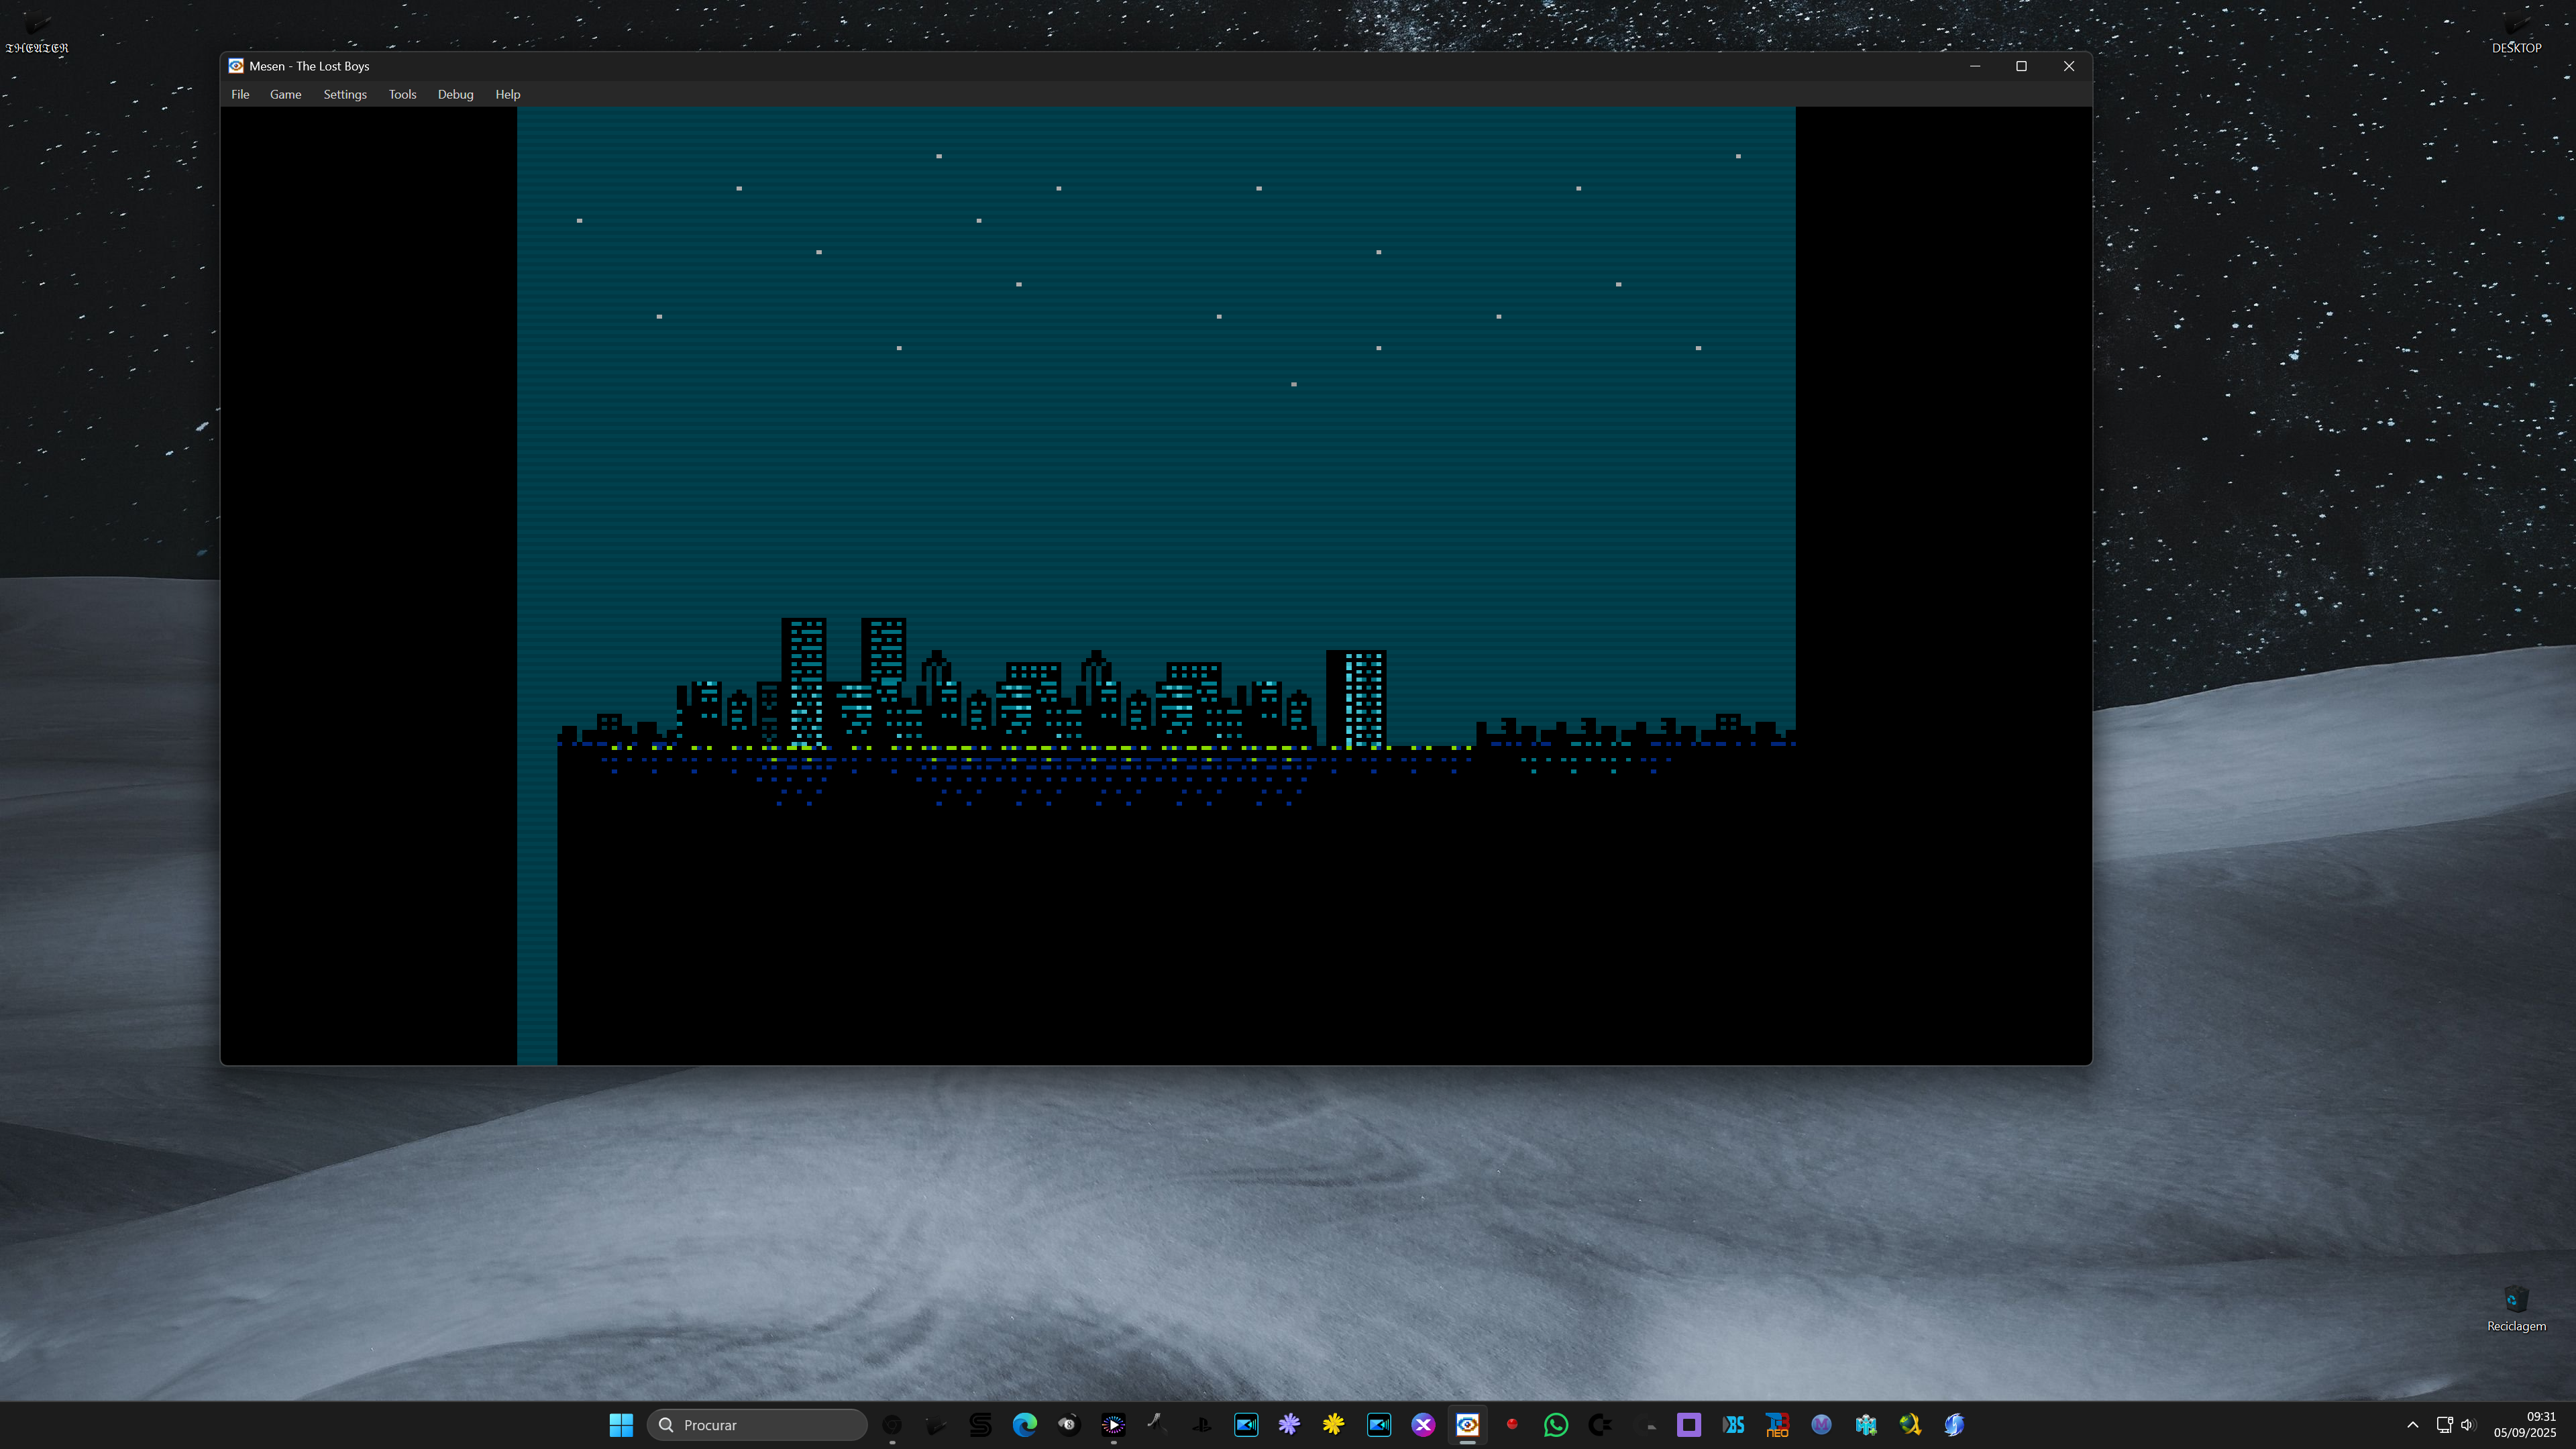Screen dimensions: 2576x1449
Task: Open the Settings menu in Mesen
Action: click(x=345, y=94)
